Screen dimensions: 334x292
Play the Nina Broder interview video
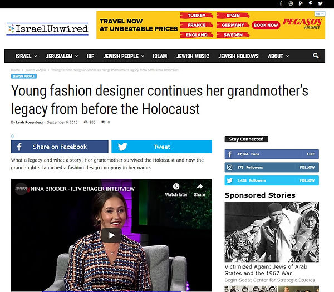point(111,235)
